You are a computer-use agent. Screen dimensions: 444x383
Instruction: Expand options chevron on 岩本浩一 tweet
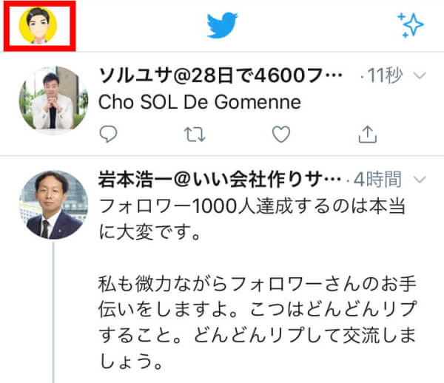[420, 179]
